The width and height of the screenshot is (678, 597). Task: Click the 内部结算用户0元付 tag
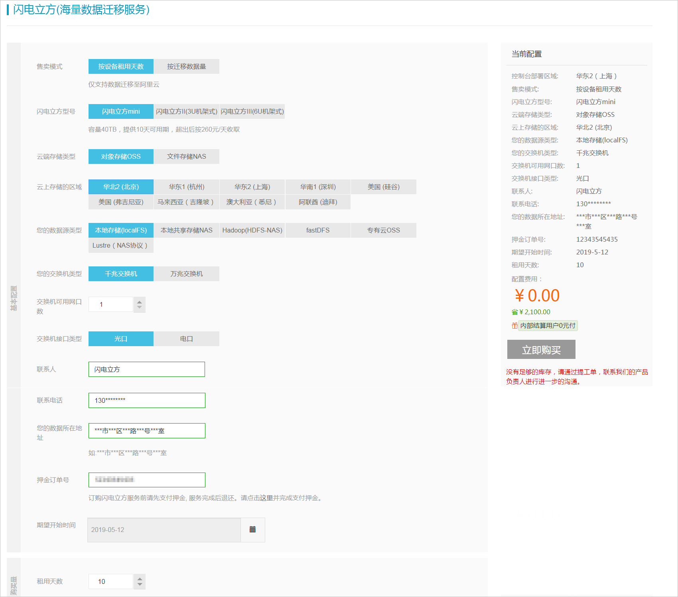(548, 326)
